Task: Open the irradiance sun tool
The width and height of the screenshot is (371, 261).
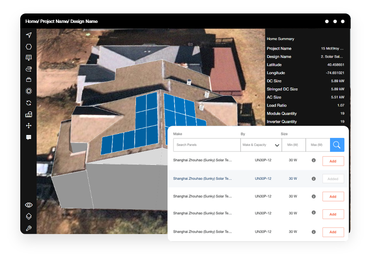Action: 29,91
